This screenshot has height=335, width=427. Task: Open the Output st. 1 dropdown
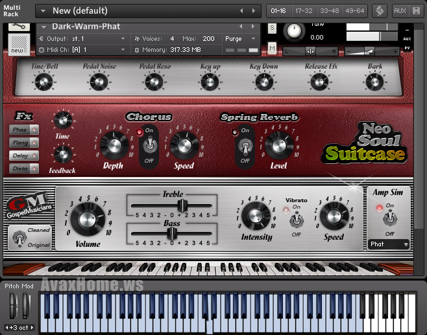click(x=82, y=39)
